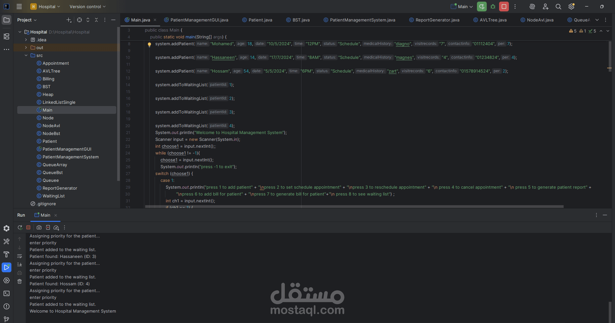Switch to PatientManagementGUI.java tab
The height and width of the screenshot is (323, 615).
pyautogui.click(x=196, y=20)
